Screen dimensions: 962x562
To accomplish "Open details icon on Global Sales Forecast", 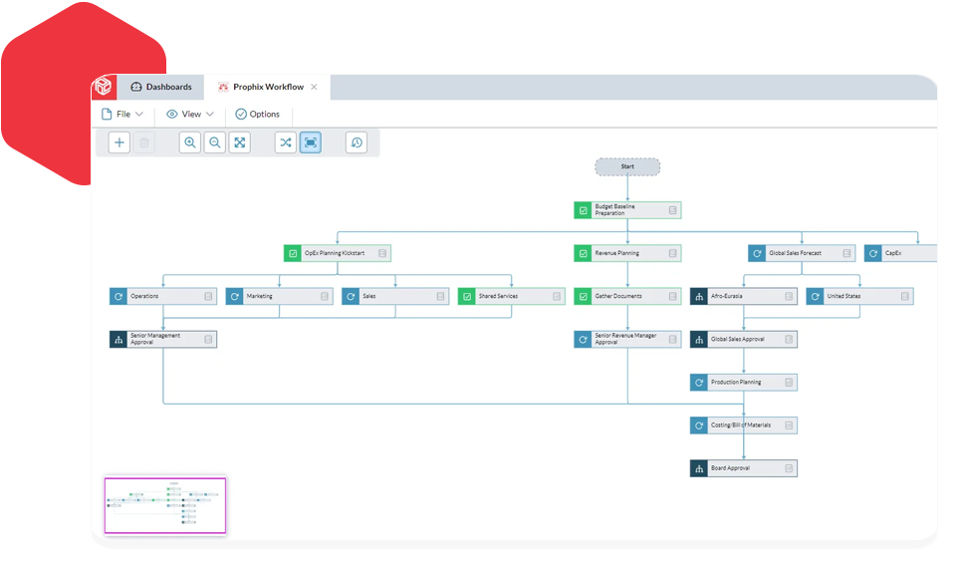I will (846, 253).
